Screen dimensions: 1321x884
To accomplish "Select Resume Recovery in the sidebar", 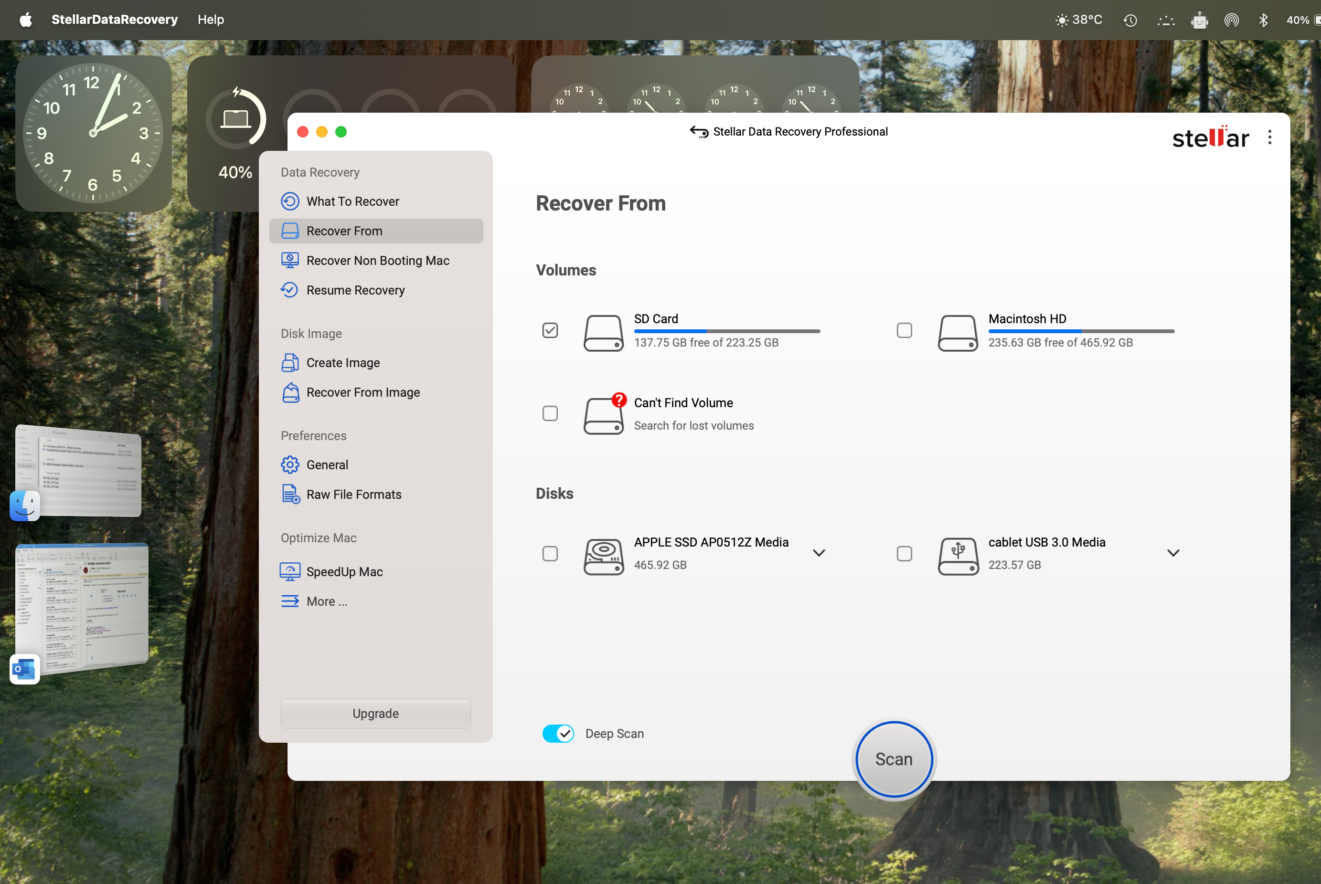I will point(355,290).
